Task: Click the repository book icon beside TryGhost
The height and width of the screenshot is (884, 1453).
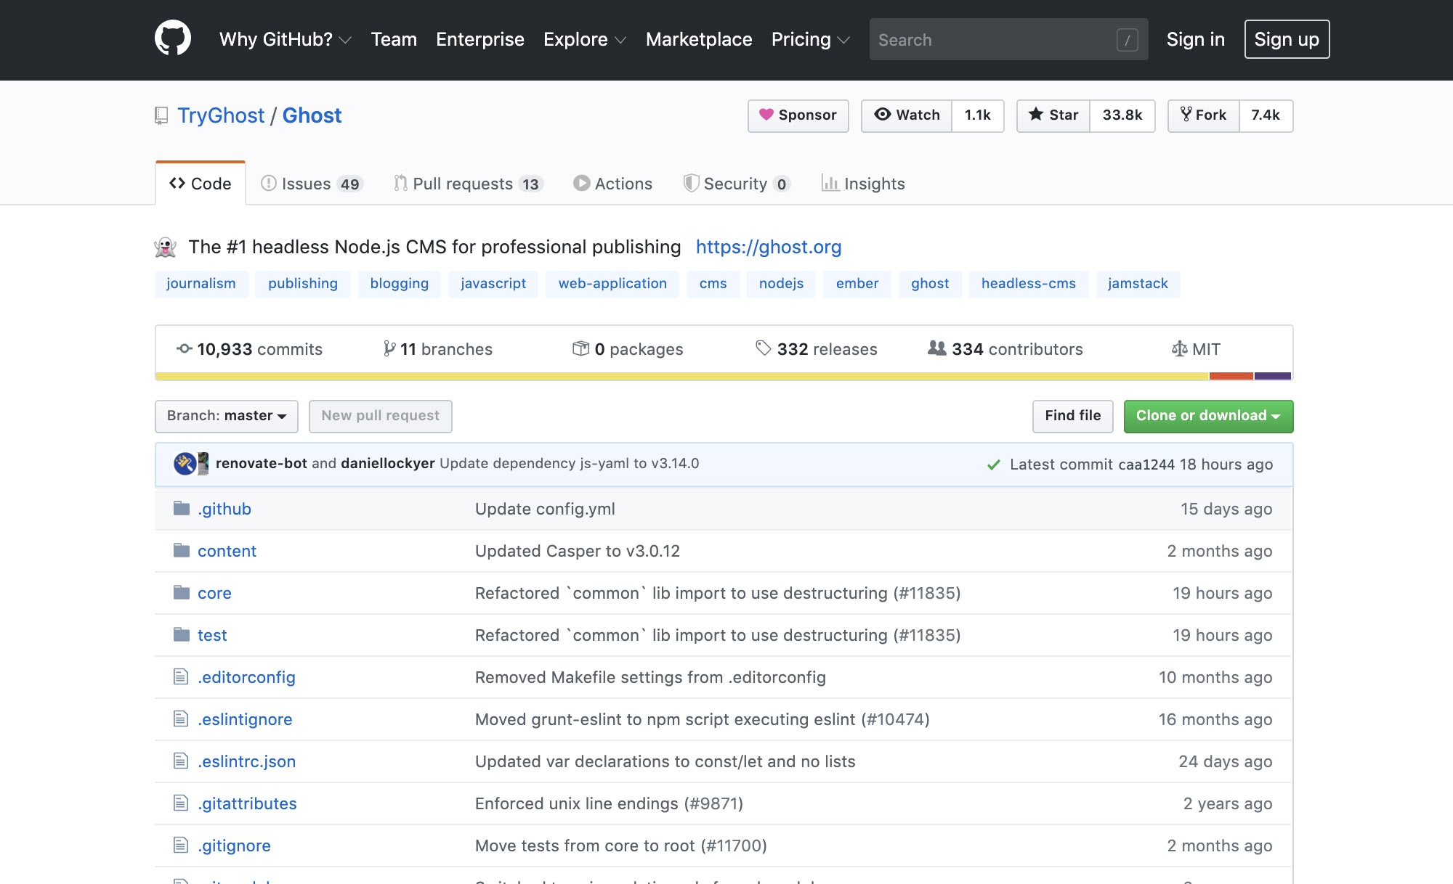Action: (x=161, y=116)
